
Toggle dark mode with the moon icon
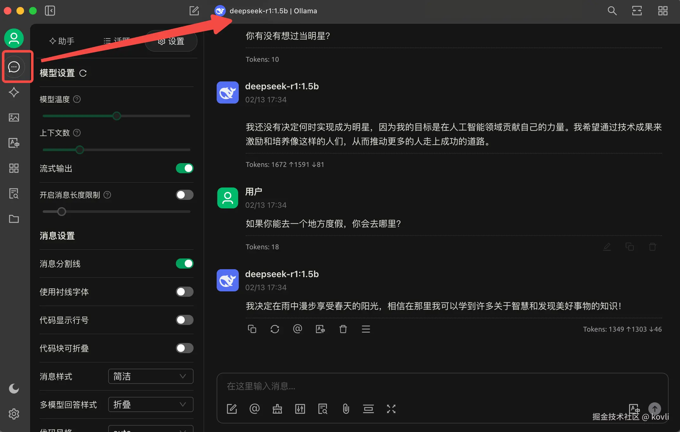[14, 389]
